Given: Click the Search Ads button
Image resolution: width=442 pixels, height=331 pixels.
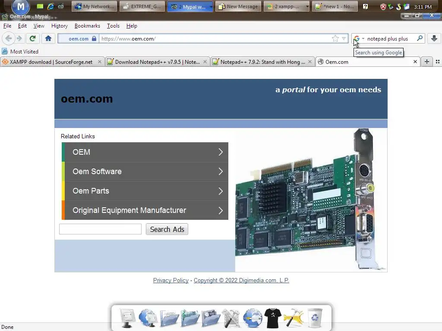Looking at the screenshot, I should click(x=167, y=229).
